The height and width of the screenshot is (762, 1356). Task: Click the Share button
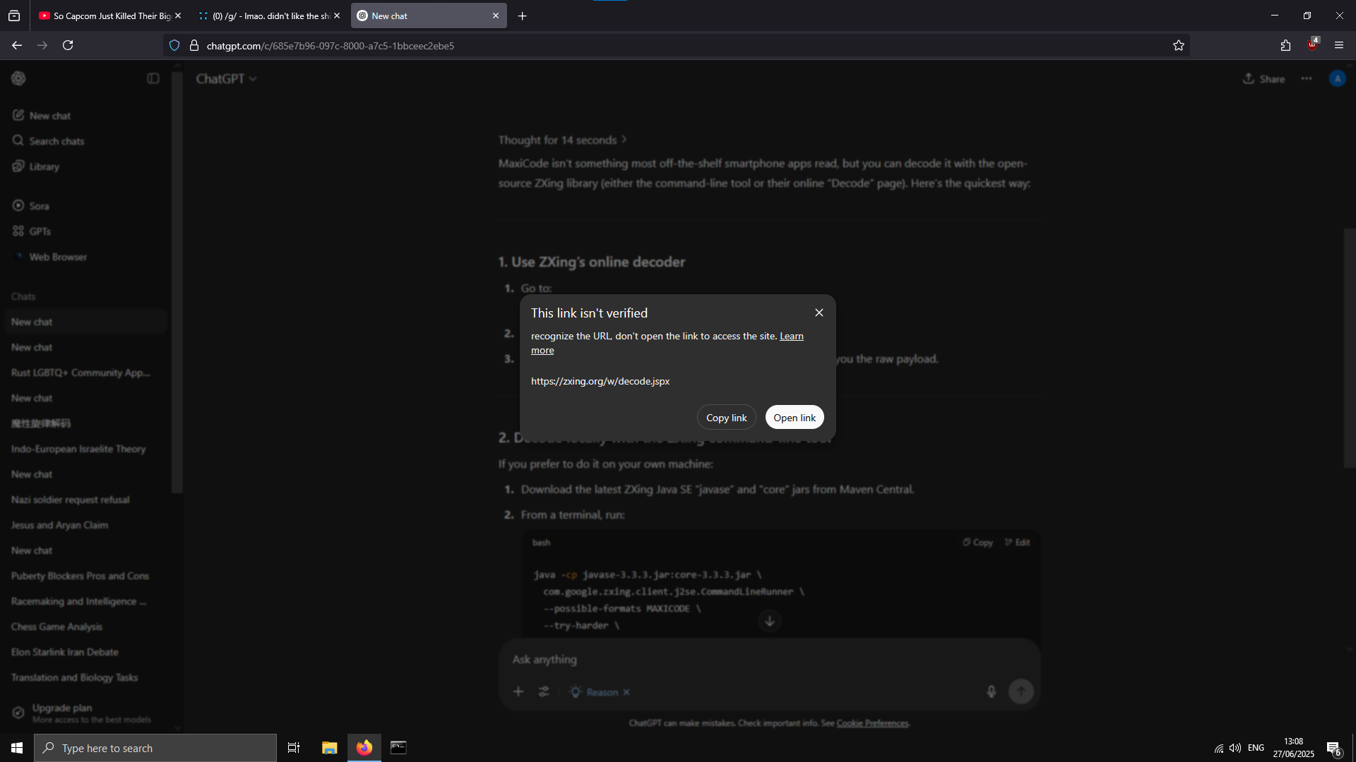pos(1264,79)
